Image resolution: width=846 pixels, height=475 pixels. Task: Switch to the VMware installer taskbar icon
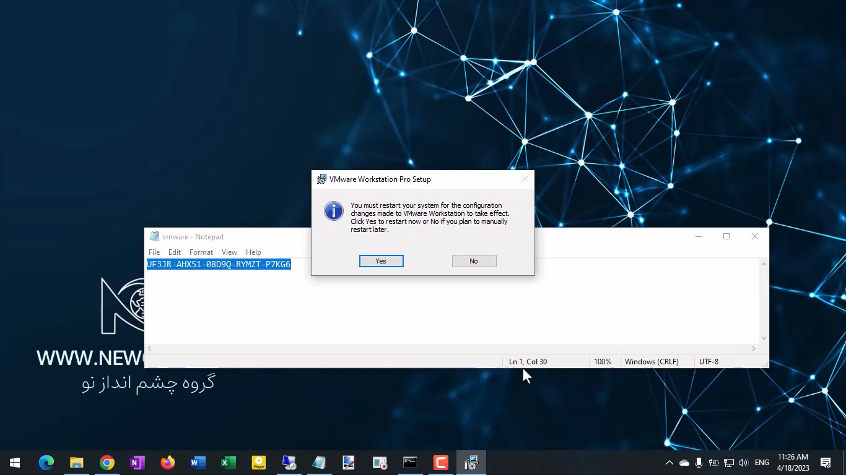[471, 463]
